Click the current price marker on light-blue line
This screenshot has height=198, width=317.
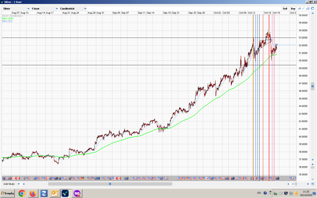coord(276,45)
